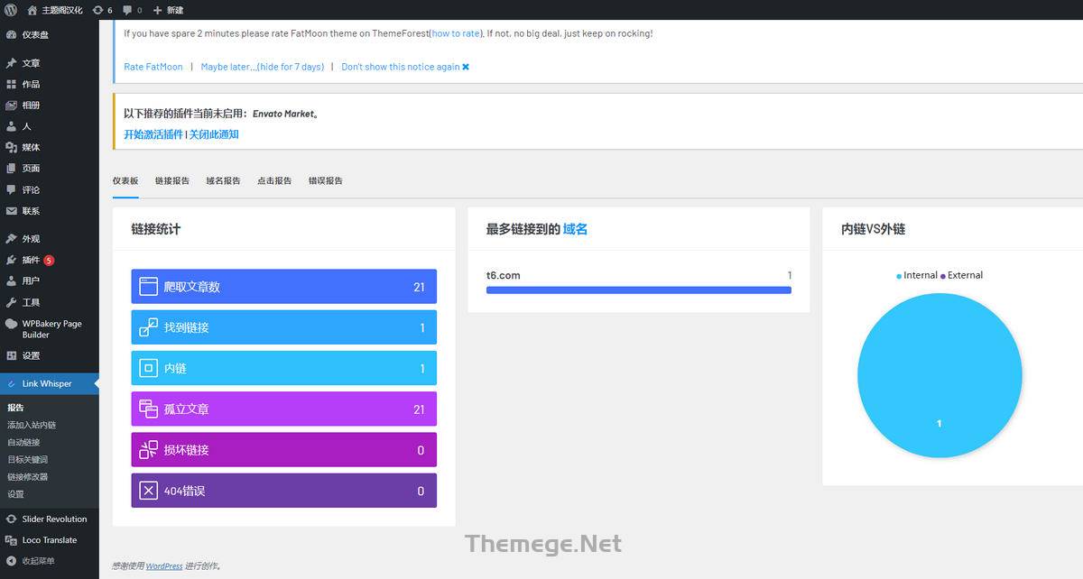Click Don't show this notice again

[x=401, y=67]
